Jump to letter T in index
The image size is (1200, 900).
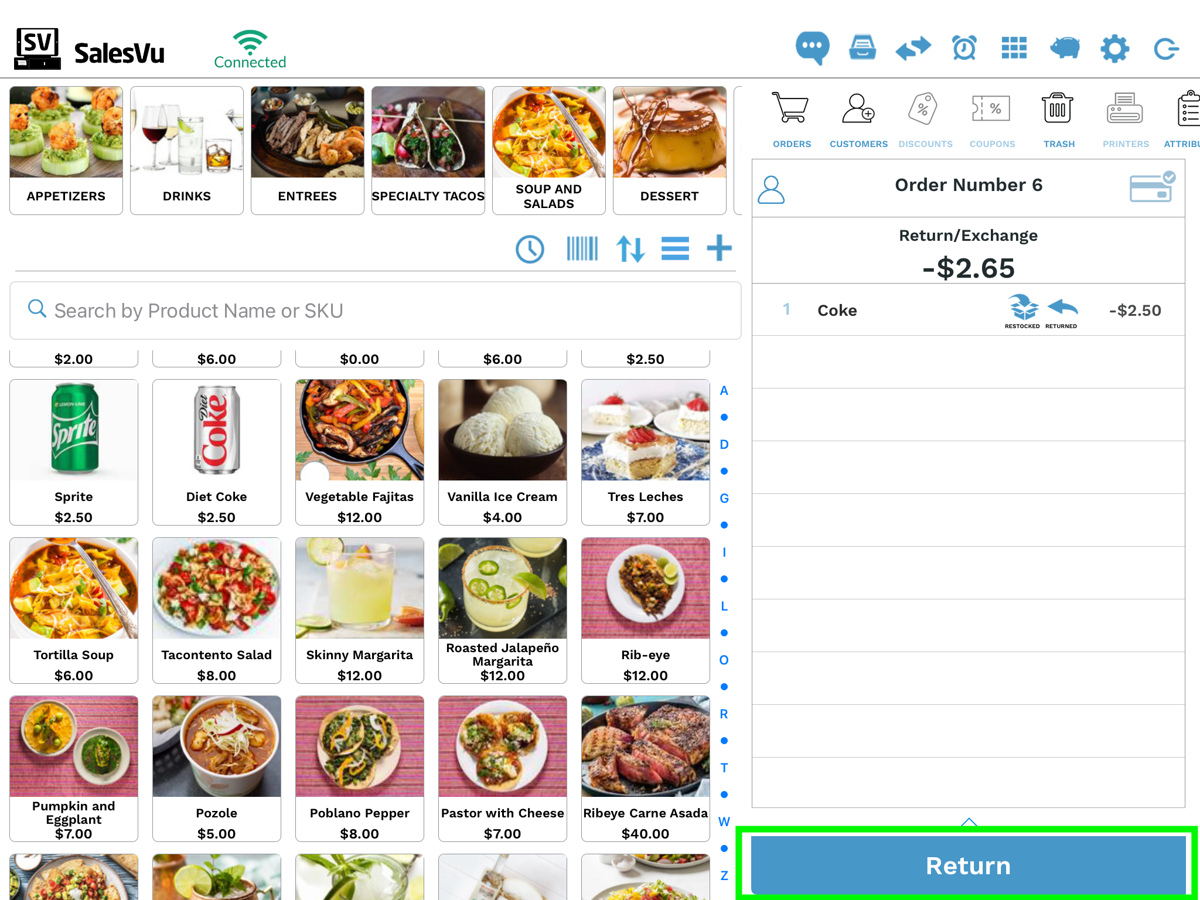coord(724,768)
